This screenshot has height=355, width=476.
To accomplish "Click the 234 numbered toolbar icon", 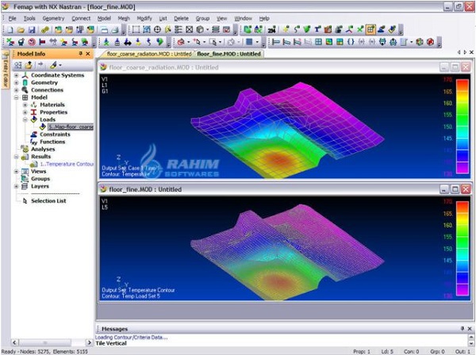I will 271,29.
